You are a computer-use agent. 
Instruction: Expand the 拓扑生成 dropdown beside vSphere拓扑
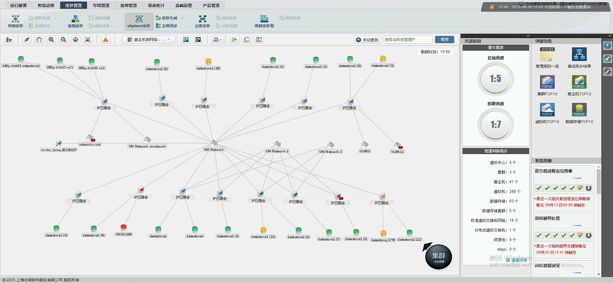pyautogui.click(x=182, y=18)
